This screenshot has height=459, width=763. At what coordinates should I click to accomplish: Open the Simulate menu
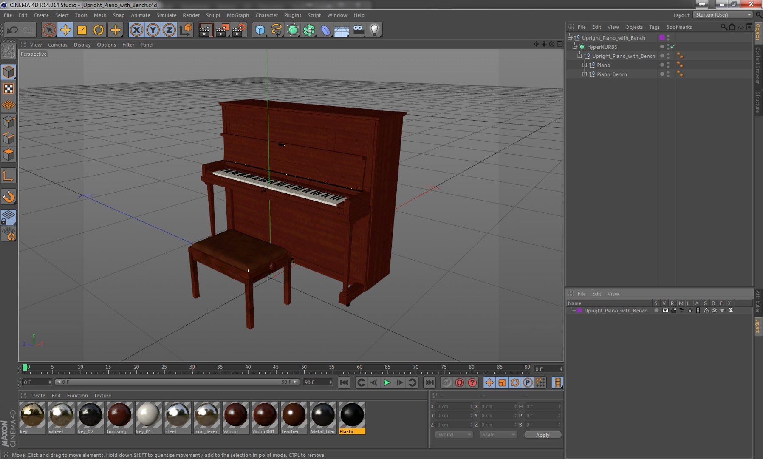click(166, 15)
